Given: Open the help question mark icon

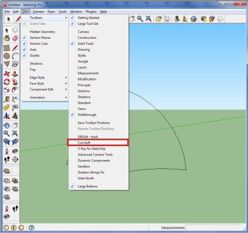Looking at the screenshot, I should [31, 228].
